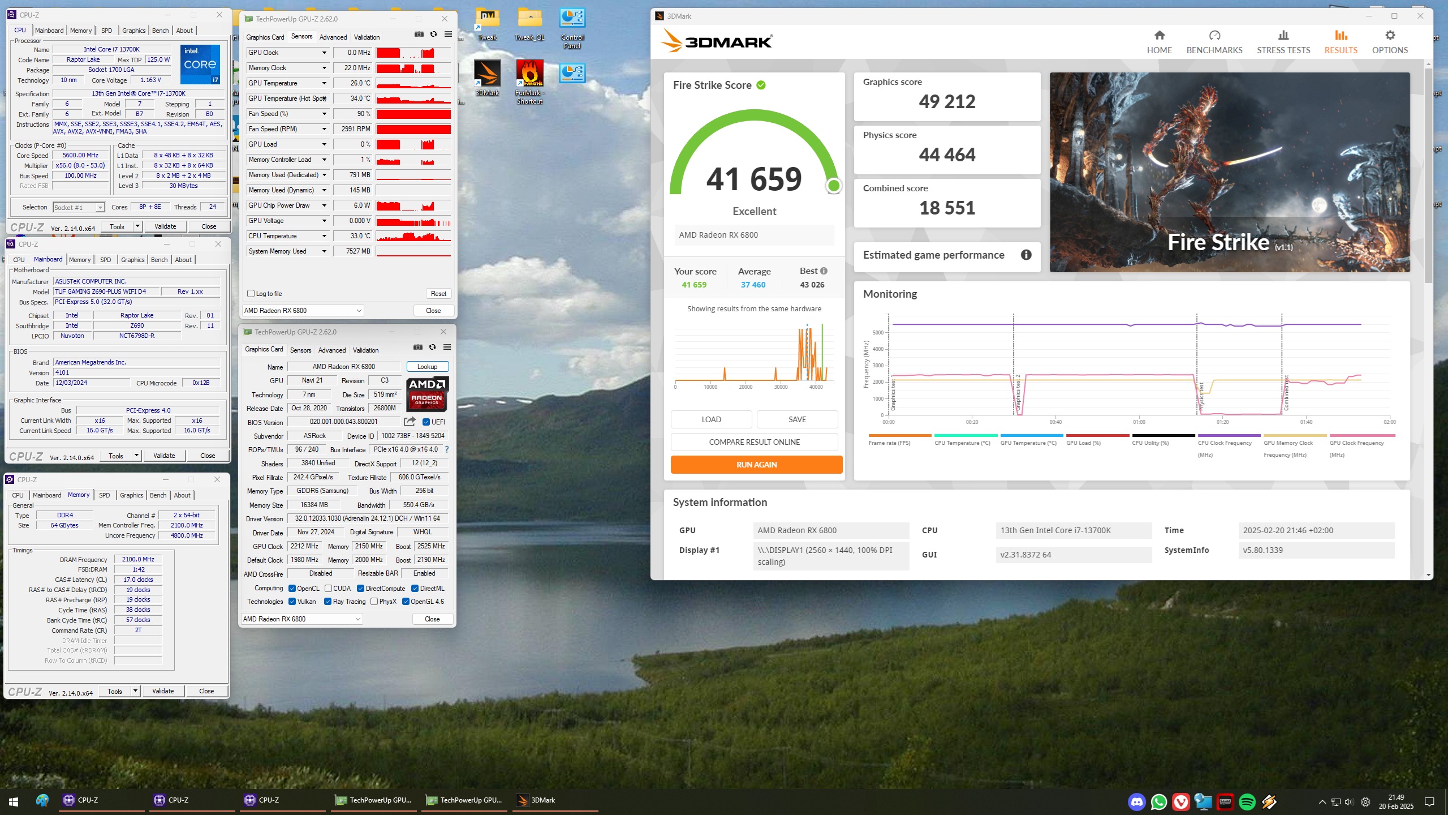This screenshot has height=815, width=1448.
Task: Expand System Memory Used dropdown
Action: [324, 251]
